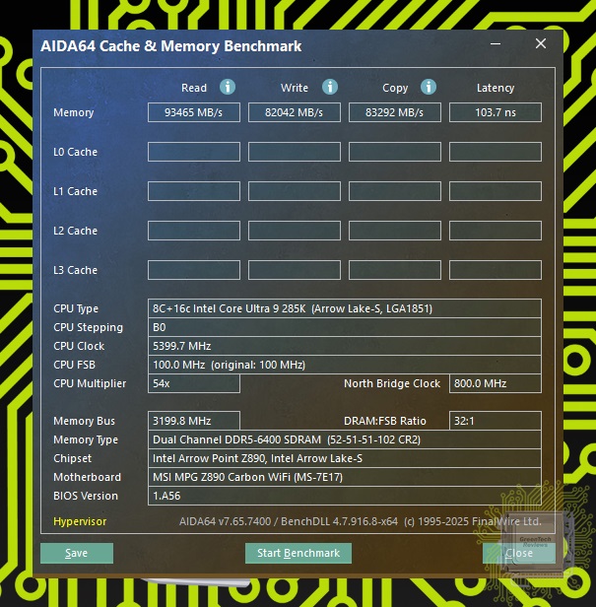
Task: Click the Memory row label
Action: click(x=74, y=112)
